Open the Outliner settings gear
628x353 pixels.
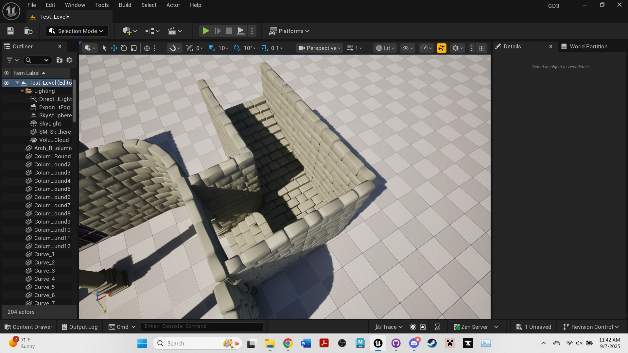pos(69,60)
